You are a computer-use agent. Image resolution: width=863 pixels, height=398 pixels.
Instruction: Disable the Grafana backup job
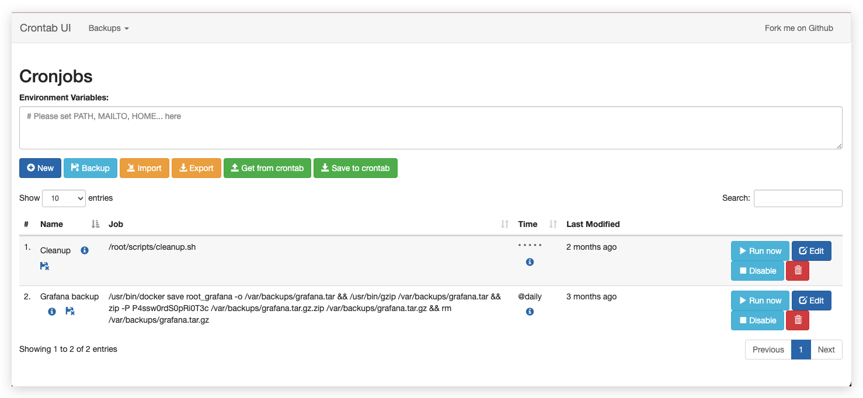[757, 320]
